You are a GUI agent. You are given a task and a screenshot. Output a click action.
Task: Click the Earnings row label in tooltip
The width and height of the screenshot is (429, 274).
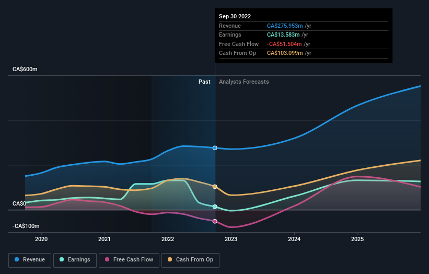230,35
